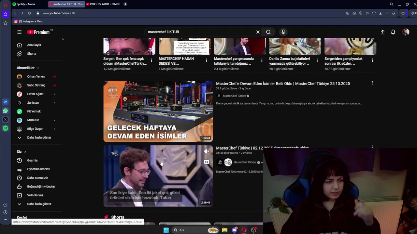Open Daha sonra izle list
This screenshot has height=234, width=417.
tap(37, 178)
